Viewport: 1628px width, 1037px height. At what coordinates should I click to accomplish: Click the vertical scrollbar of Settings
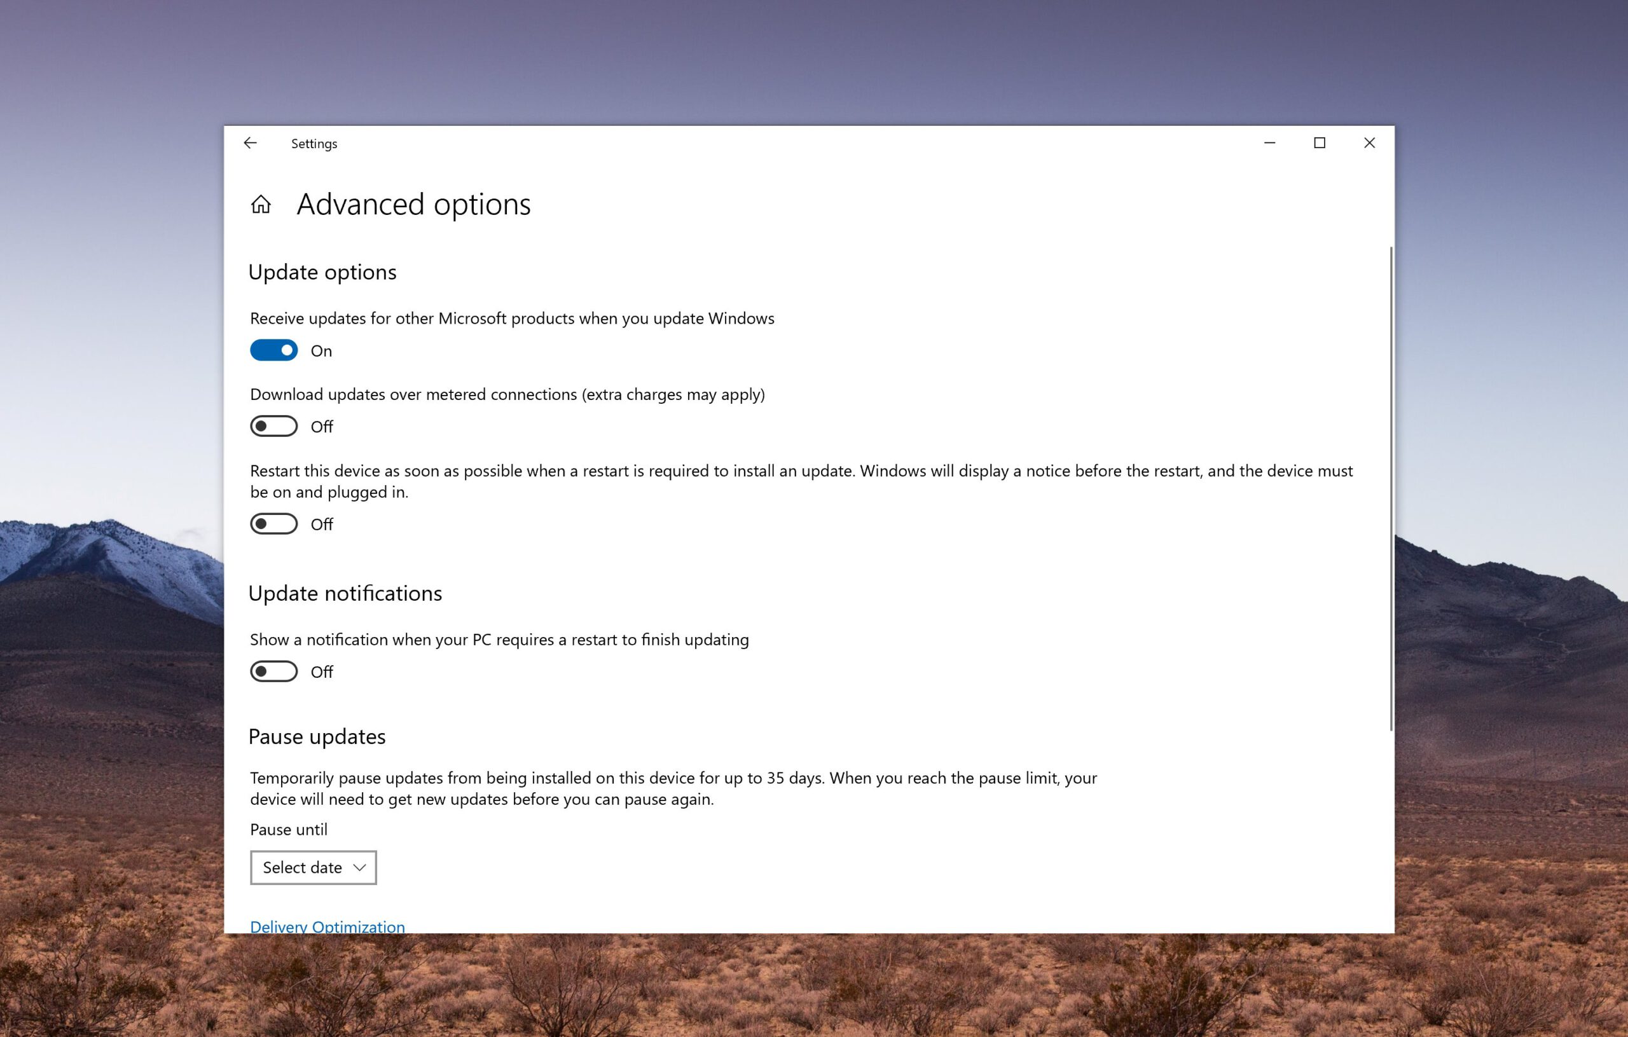pyautogui.click(x=1391, y=488)
